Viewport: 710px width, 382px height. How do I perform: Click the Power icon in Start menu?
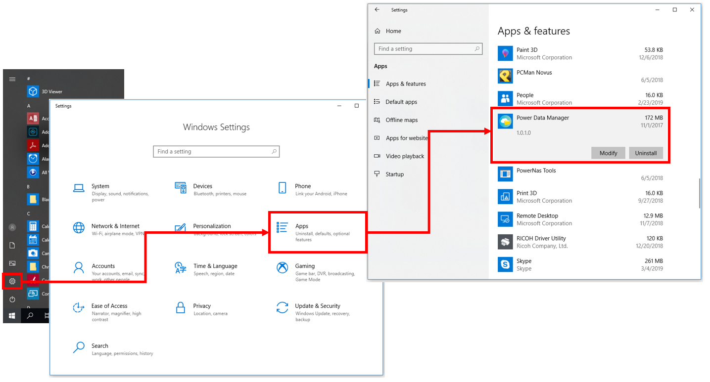(x=12, y=299)
